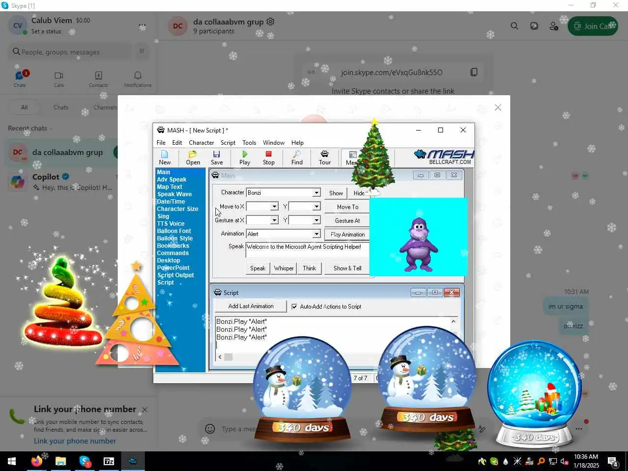Click the Play Animation button

click(x=347, y=235)
